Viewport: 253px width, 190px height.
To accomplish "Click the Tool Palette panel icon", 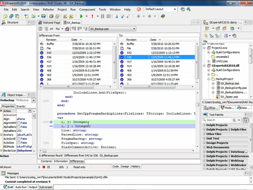I will [205, 114].
